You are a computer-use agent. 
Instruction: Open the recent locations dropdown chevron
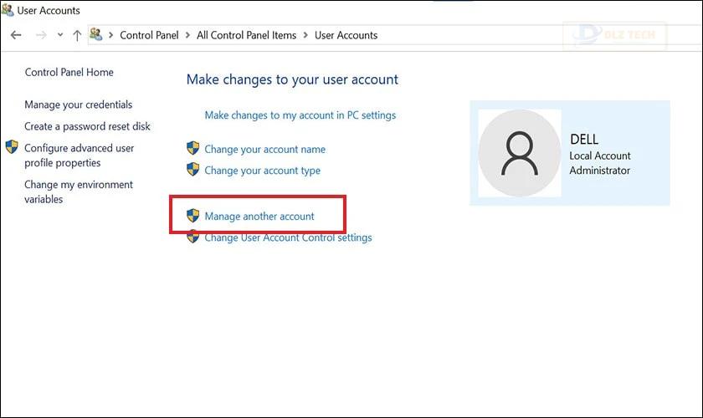60,34
